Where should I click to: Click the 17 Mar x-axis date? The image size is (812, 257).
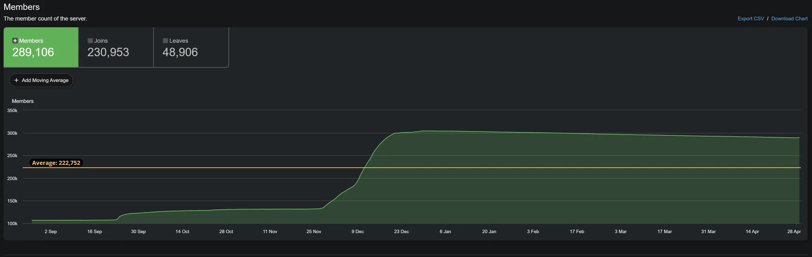(x=665, y=231)
